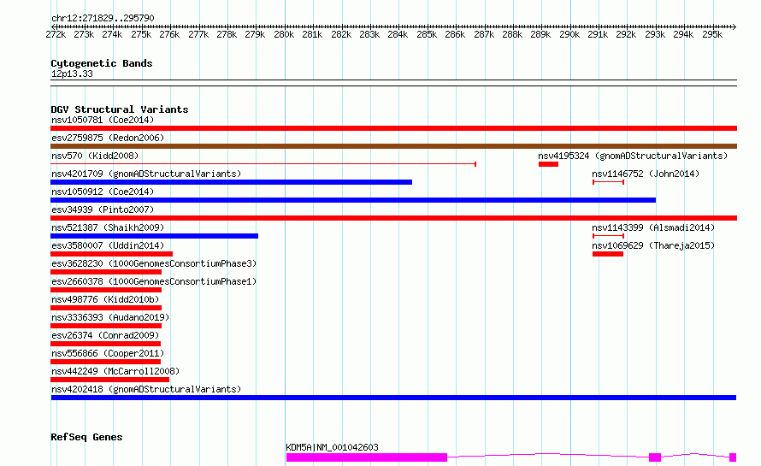Click the chr12:271829..295790 region label

103,18
